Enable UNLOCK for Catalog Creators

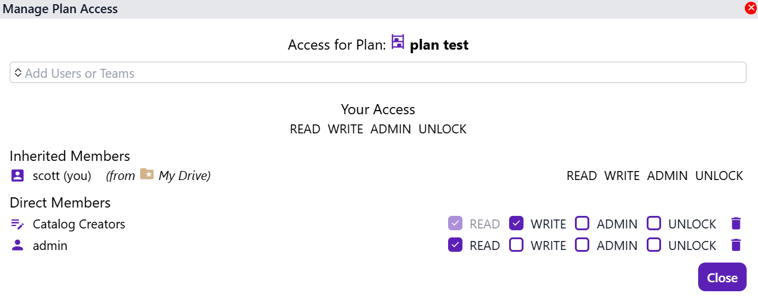pos(654,224)
